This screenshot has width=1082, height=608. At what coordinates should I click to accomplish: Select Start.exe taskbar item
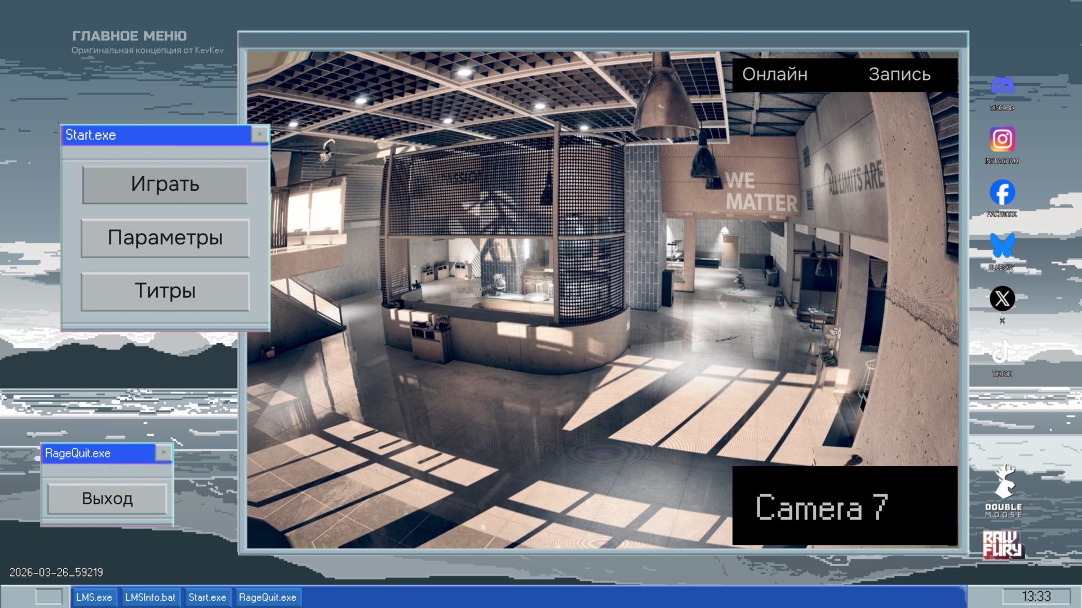[x=207, y=597]
